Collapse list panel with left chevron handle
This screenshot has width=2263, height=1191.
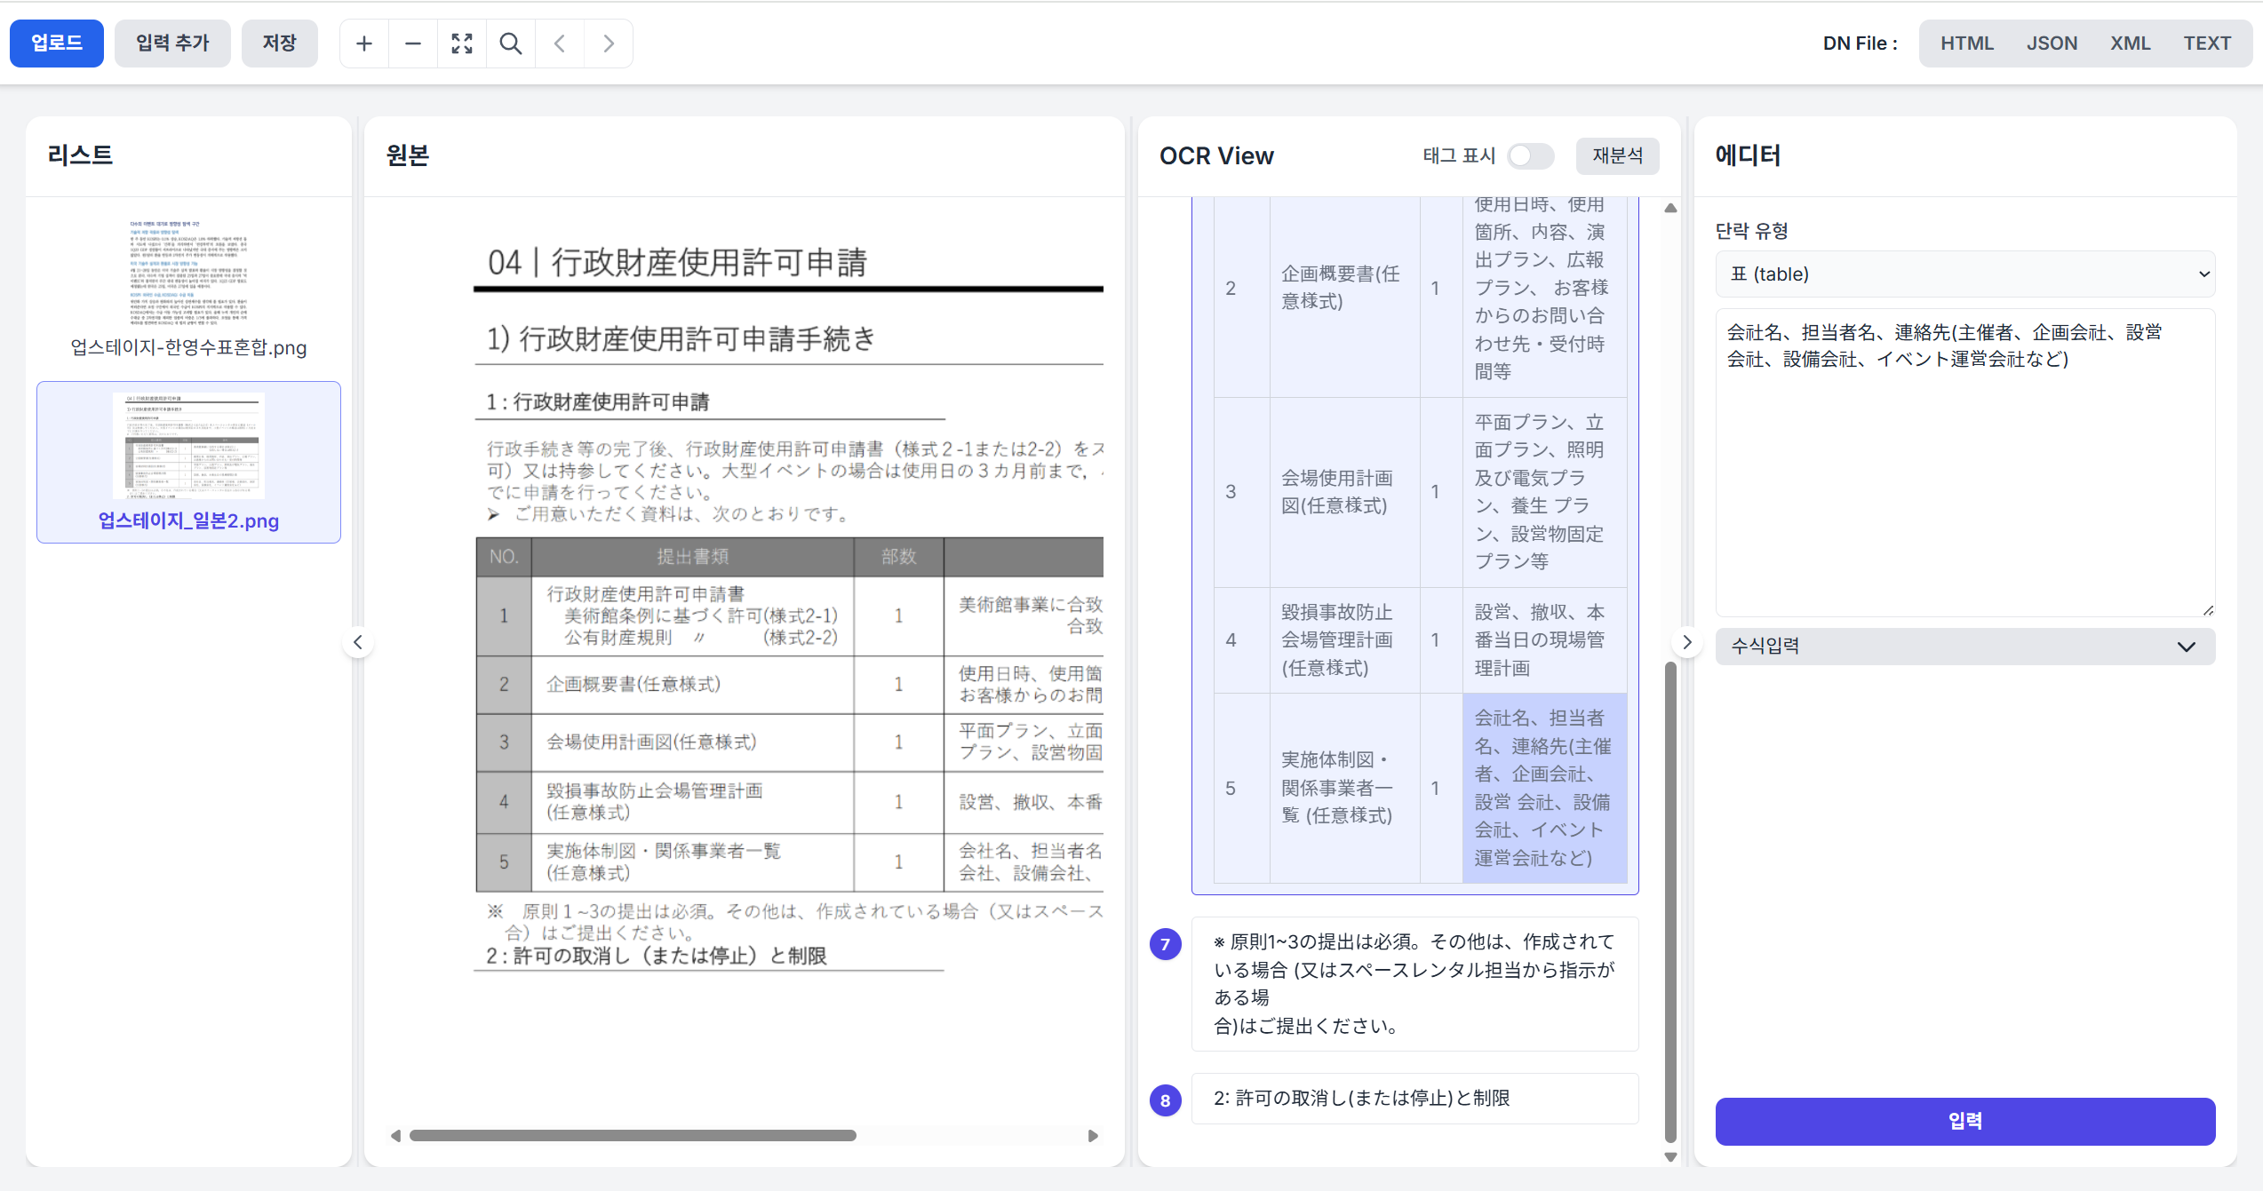coord(358,642)
